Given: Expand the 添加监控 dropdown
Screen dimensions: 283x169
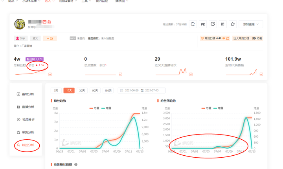Looking at the screenshot, I should pos(251,24).
